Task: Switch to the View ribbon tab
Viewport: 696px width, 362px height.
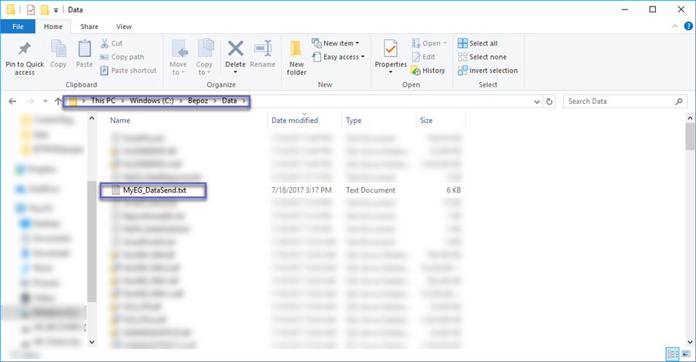Action: tap(124, 27)
